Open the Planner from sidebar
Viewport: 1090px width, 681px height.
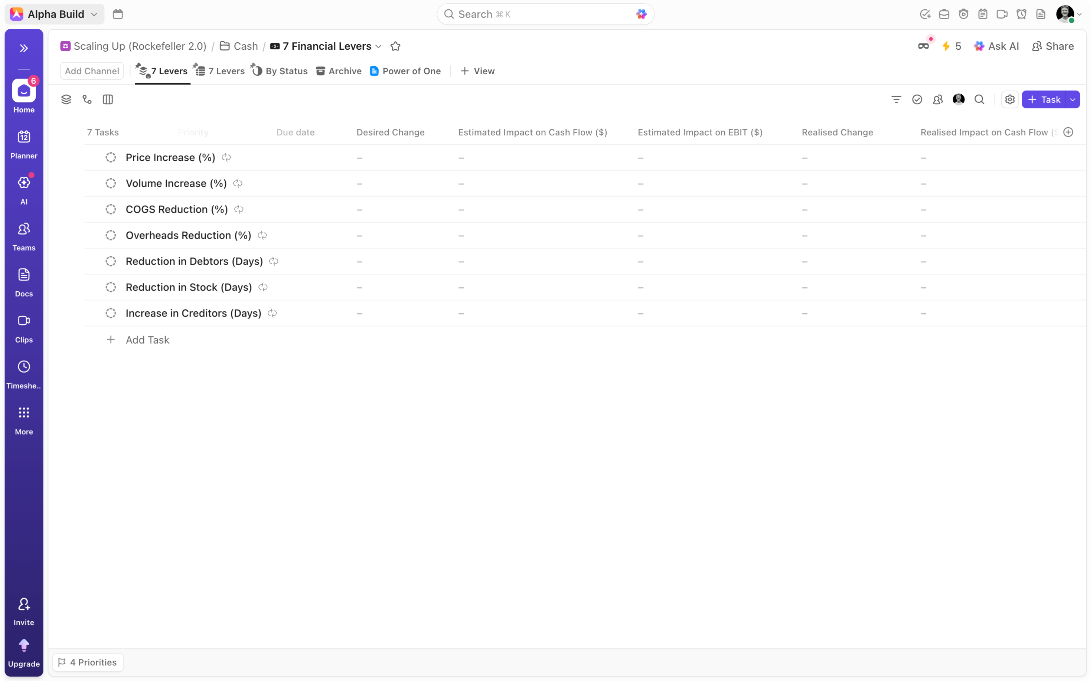pyautogui.click(x=24, y=144)
